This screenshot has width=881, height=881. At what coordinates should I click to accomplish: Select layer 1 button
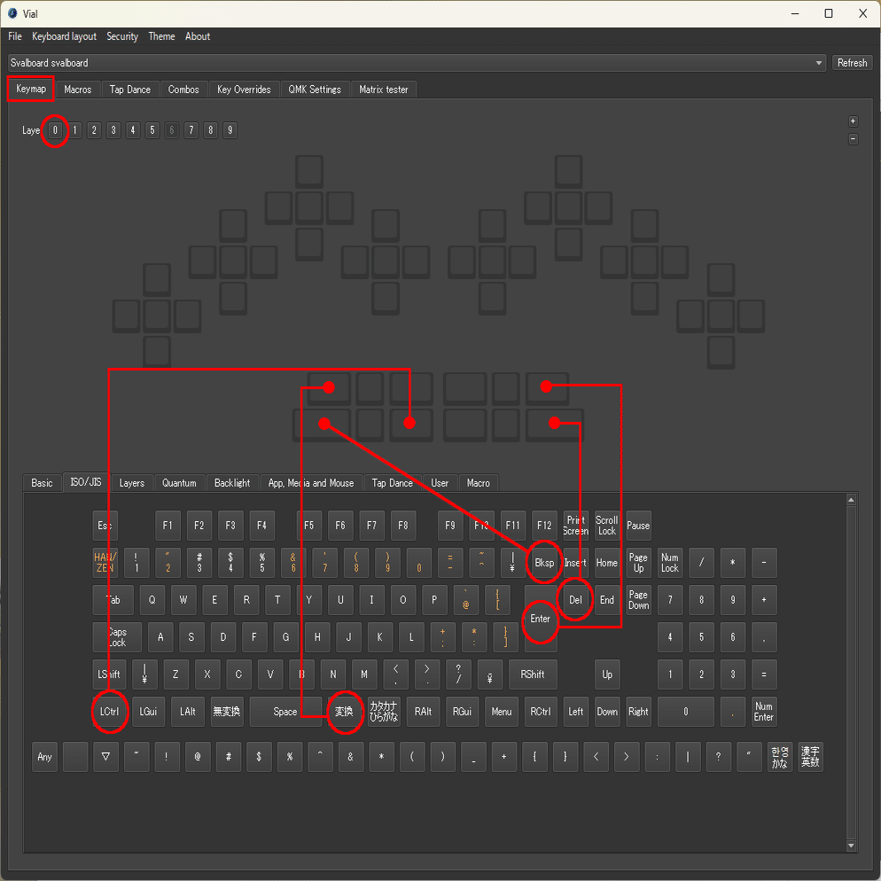tap(74, 130)
